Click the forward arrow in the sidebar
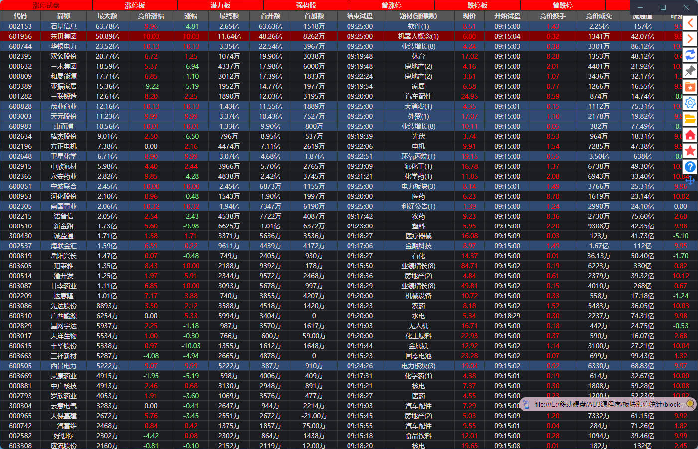 (x=690, y=39)
